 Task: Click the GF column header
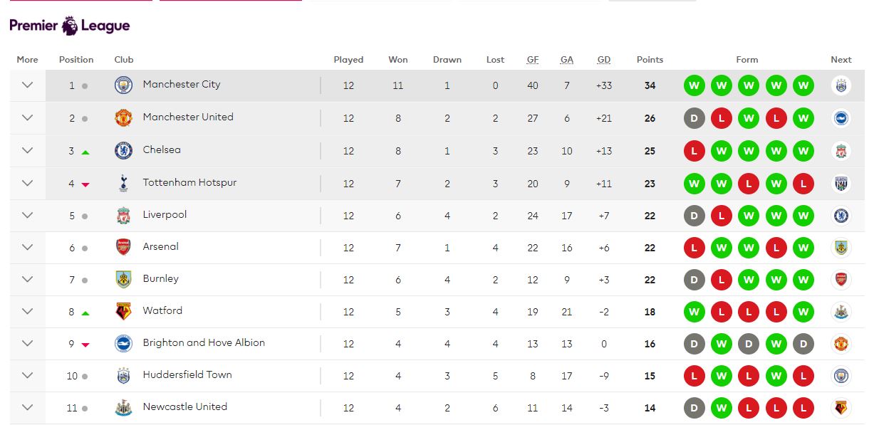pos(533,60)
